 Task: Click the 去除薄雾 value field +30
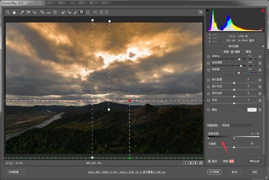(250, 63)
